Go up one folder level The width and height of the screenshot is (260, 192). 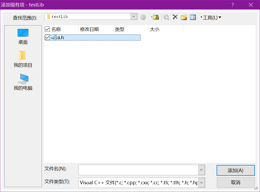click(156, 17)
